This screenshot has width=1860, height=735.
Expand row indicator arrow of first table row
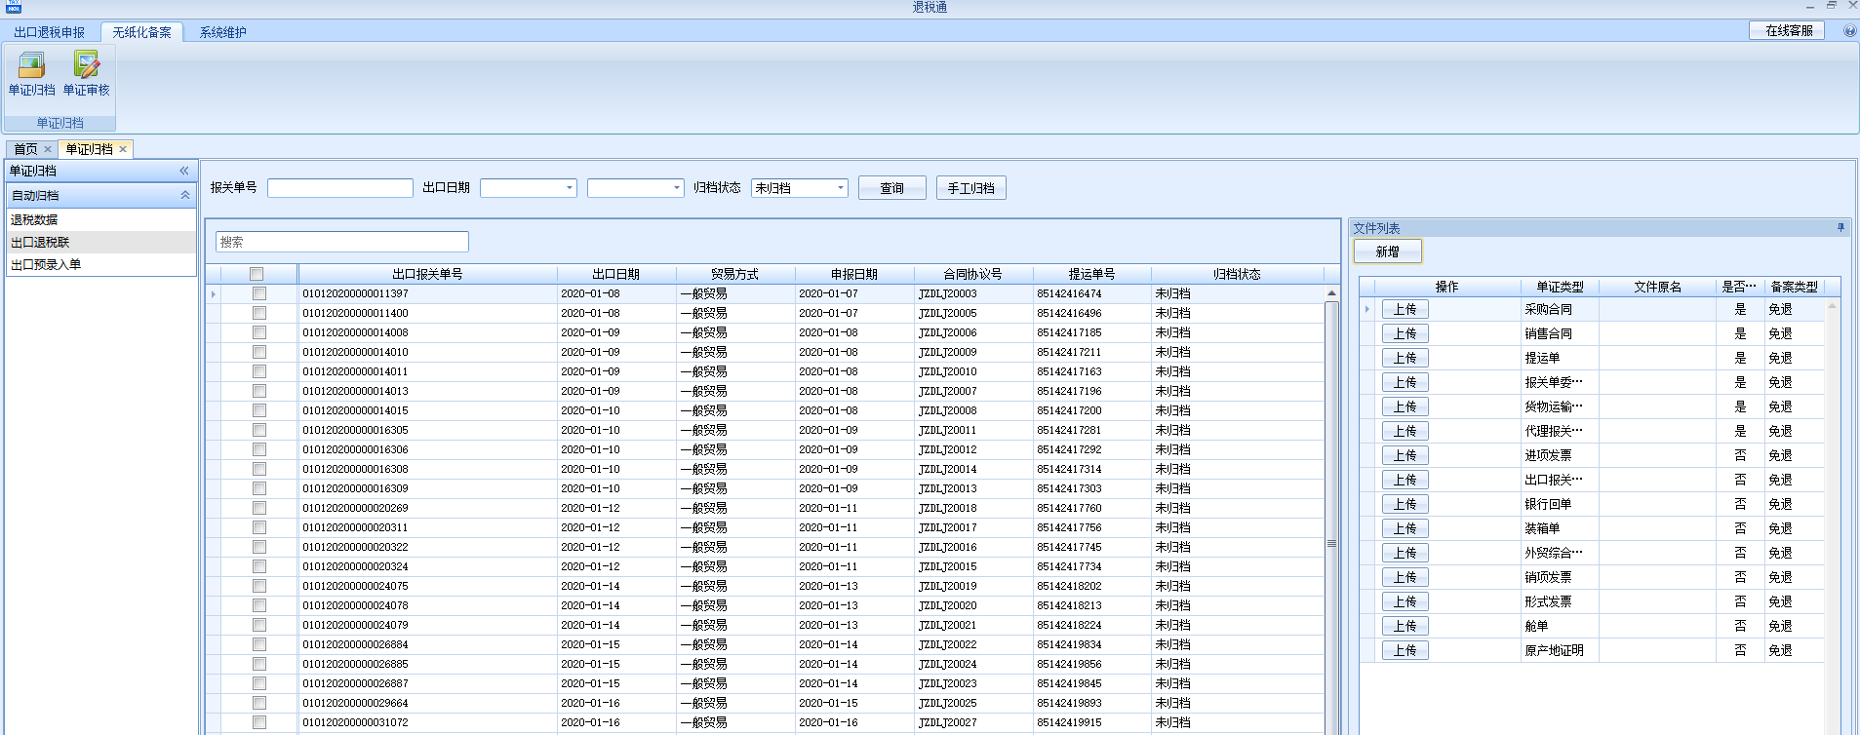click(x=213, y=293)
